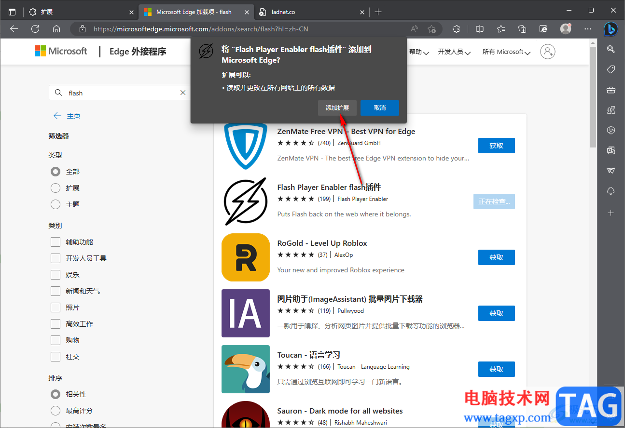The height and width of the screenshot is (428, 625).
Task: Select the 主题 type radio button
Action: [x=56, y=204]
